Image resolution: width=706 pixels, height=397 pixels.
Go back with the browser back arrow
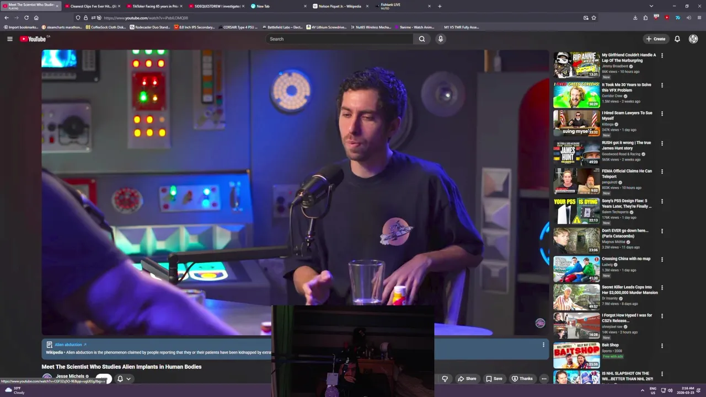tap(7, 18)
